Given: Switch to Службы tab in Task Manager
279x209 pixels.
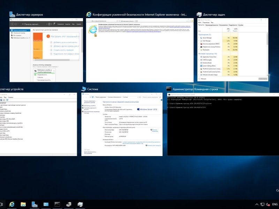Looking at the screenshot, I should point(241,25).
